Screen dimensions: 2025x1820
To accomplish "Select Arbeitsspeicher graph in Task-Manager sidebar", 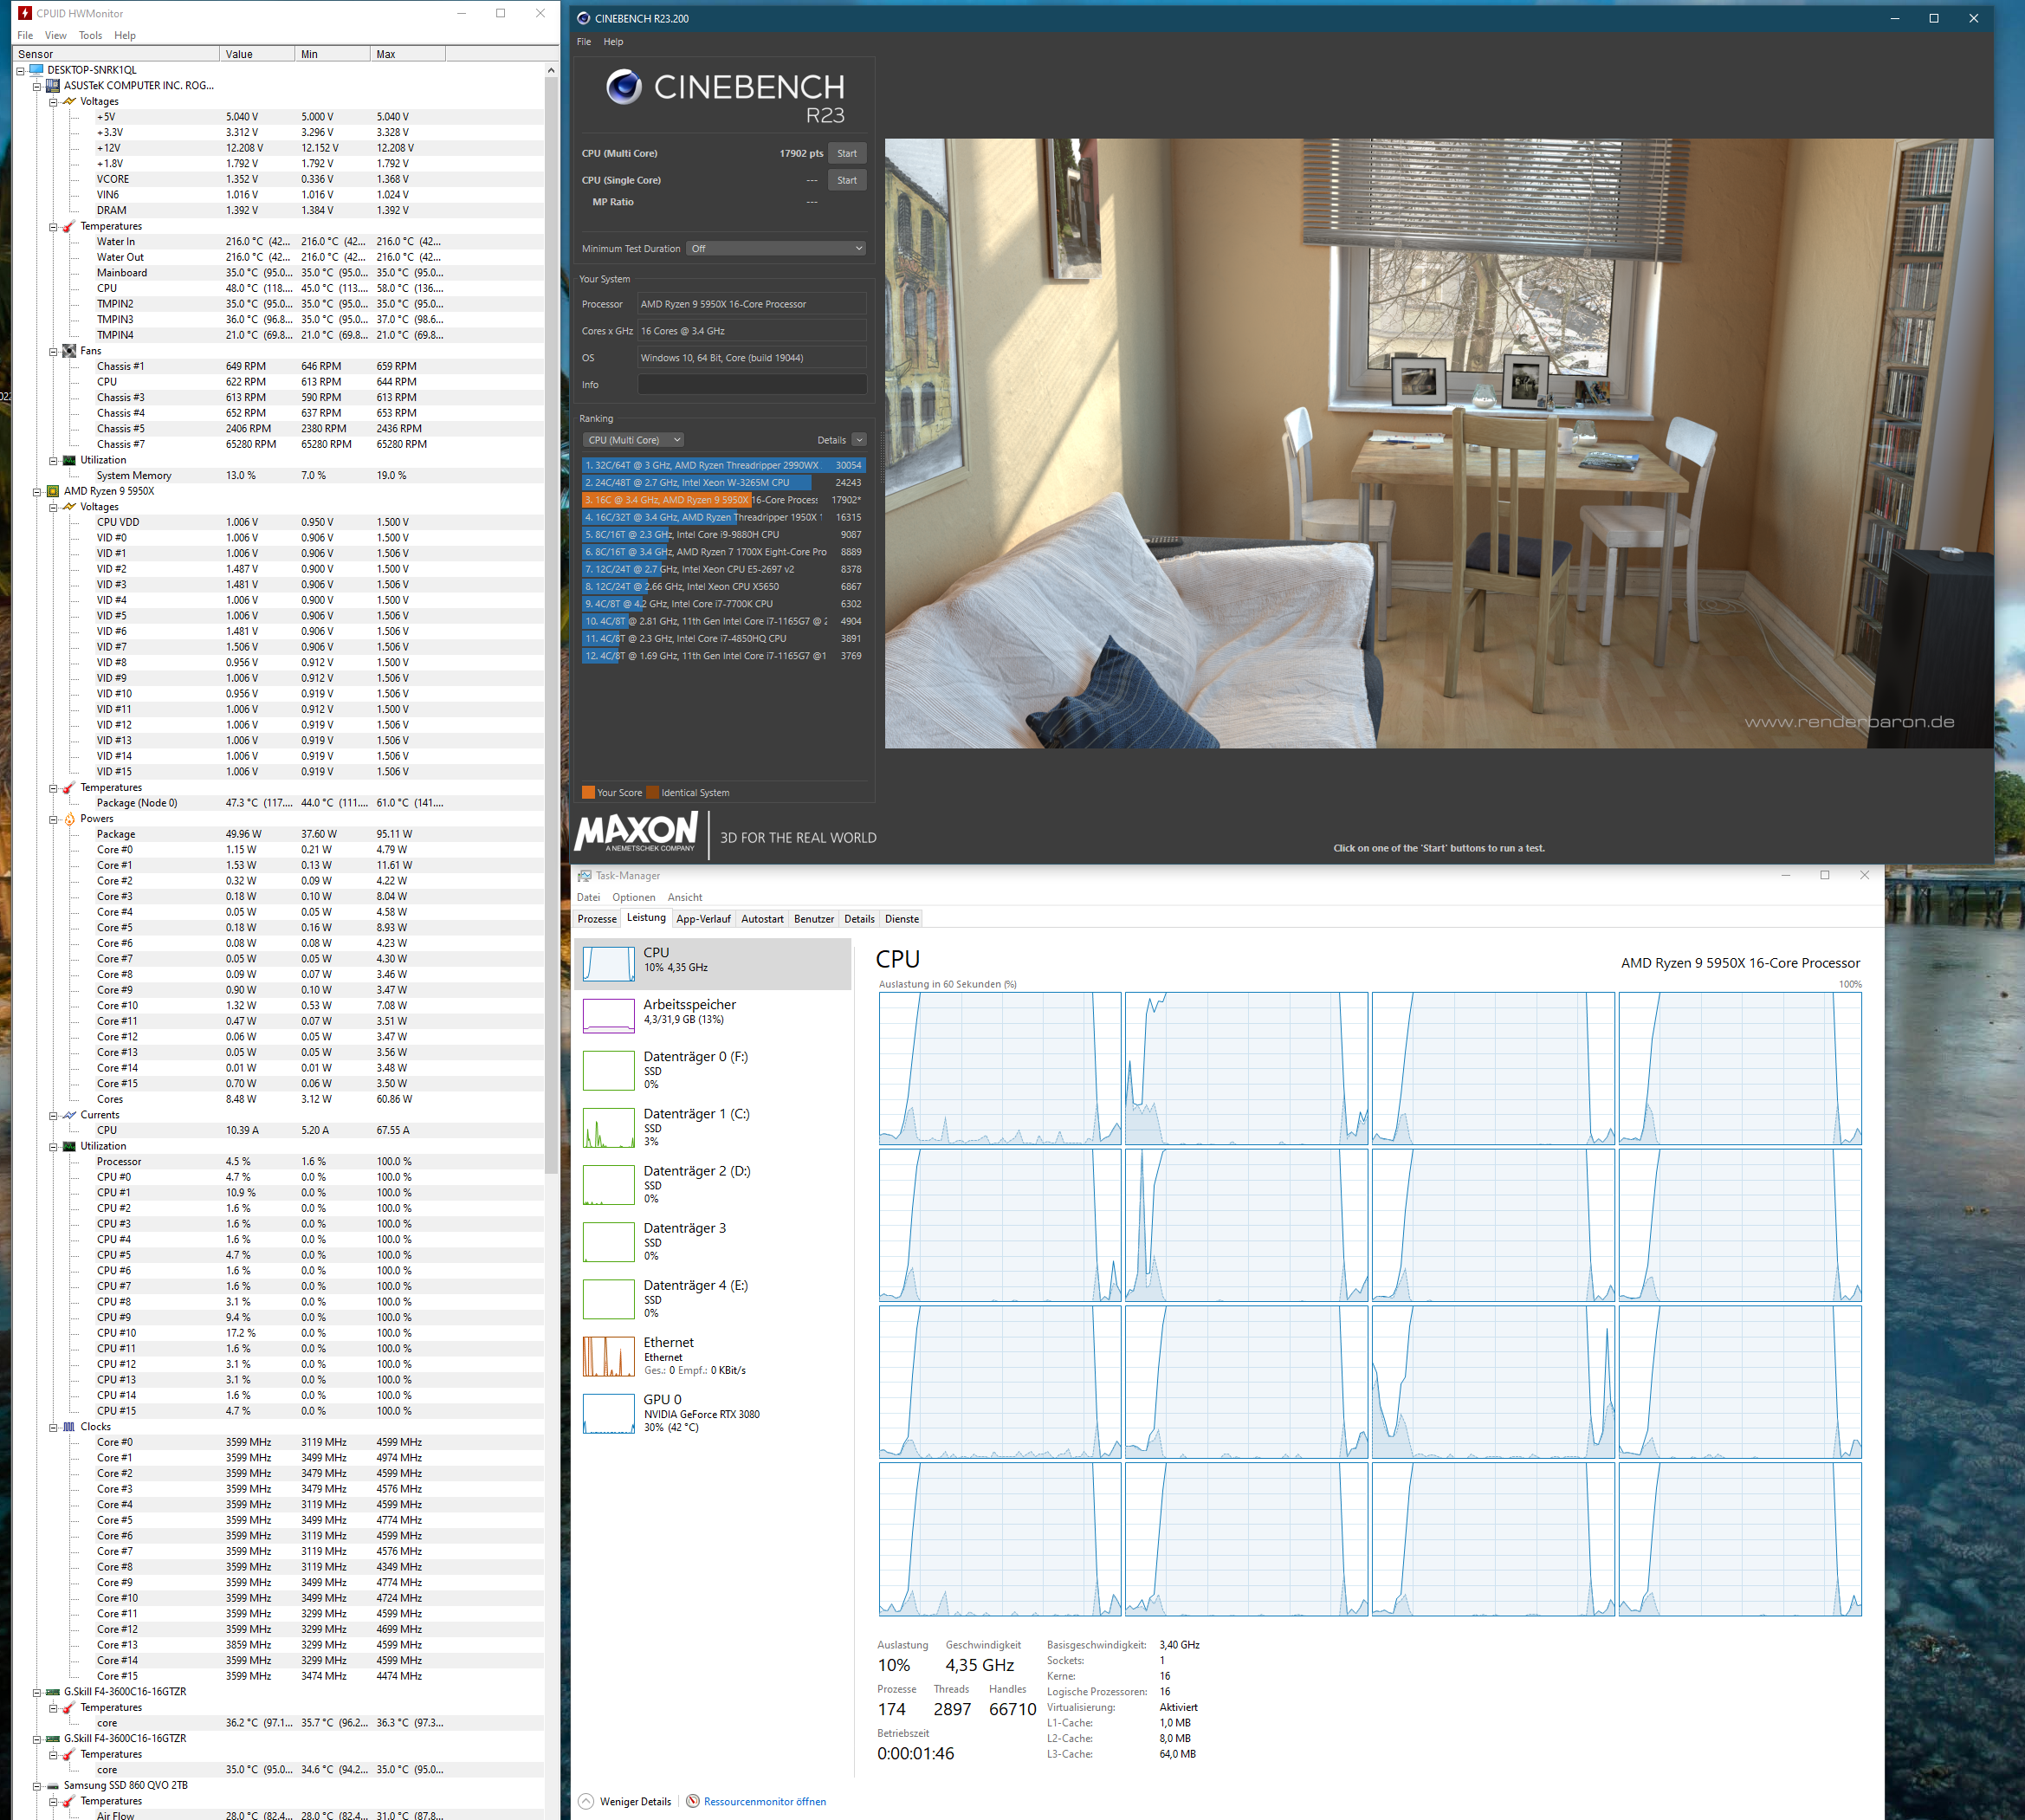I will click(608, 1015).
